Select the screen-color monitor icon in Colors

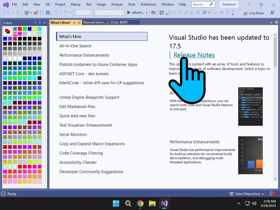coord(15,29)
